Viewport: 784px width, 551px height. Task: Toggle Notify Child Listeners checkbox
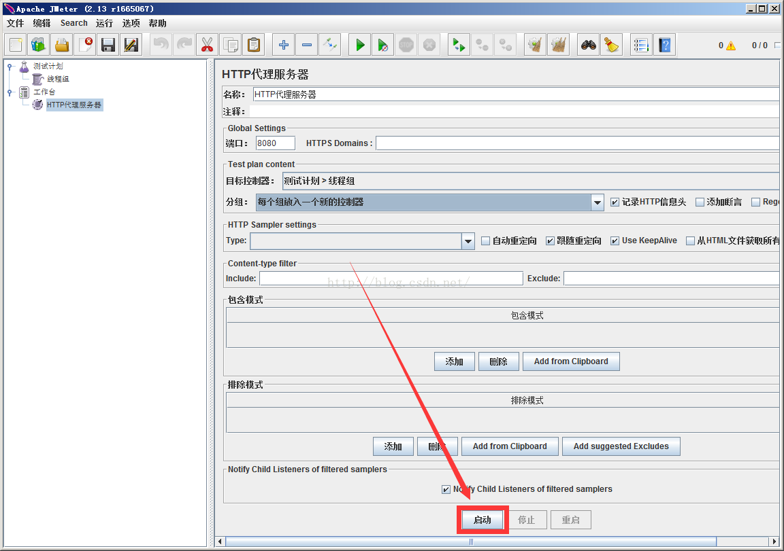(x=446, y=490)
